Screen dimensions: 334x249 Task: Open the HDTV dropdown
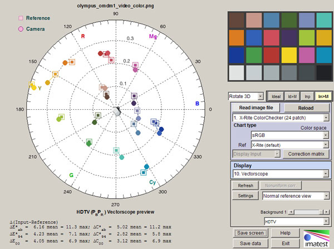tap(297, 222)
